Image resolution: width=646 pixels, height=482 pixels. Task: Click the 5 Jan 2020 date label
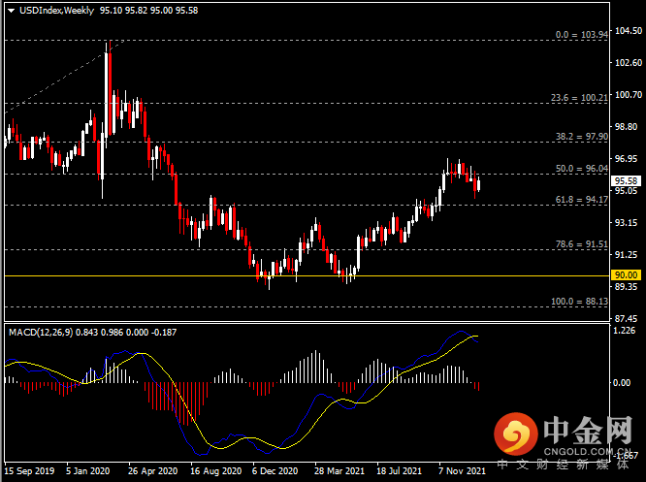87,471
